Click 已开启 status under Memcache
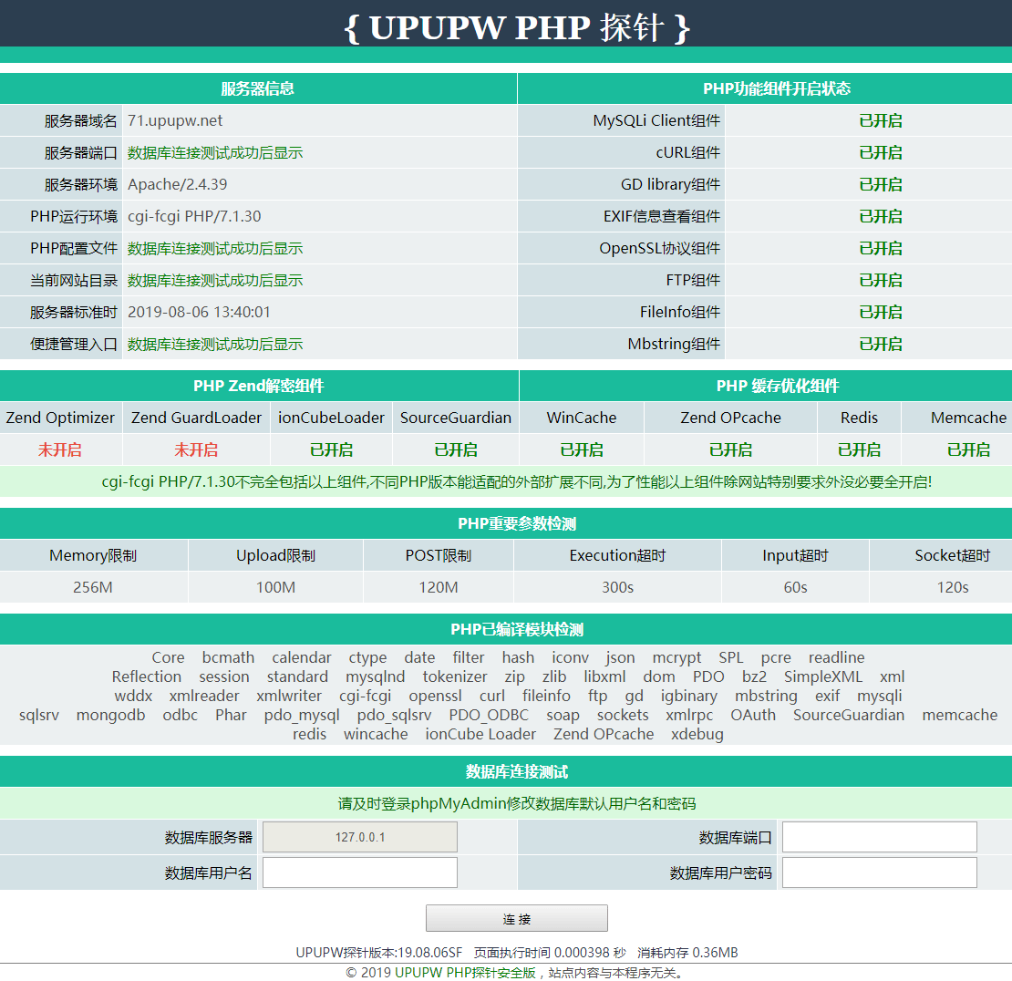This screenshot has width=1012, height=981. pos(968,449)
